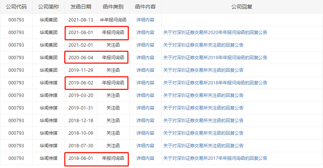This screenshot has height=168, width=323.
Task: Open the 2018年年报问询函 reply announcement
Action: pos(215,83)
